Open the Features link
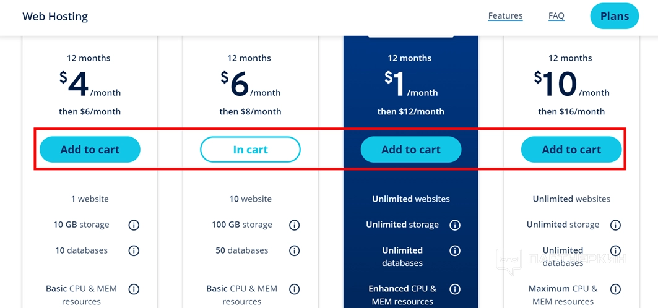Screen dimensions: 658x308 [505, 16]
